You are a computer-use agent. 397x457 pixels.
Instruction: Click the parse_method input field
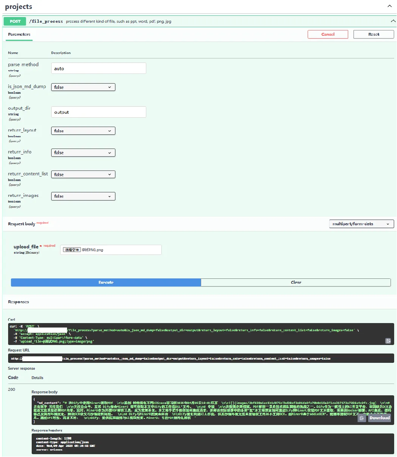[x=99, y=69]
